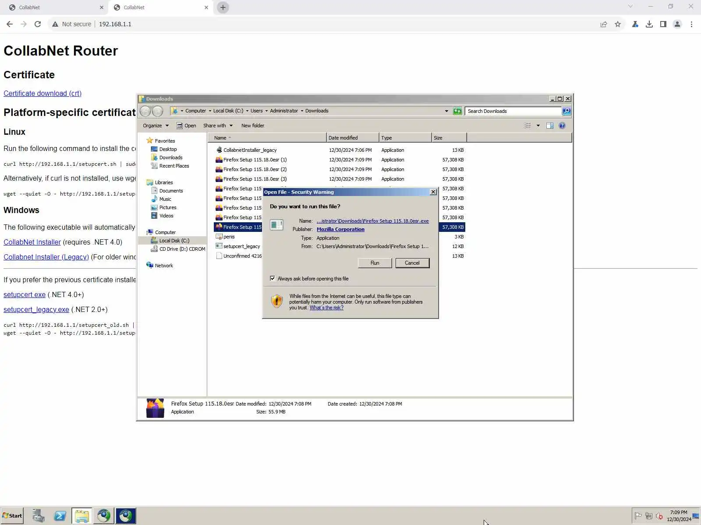The width and height of the screenshot is (701, 525).
Task: Click New folder in Explorer toolbar
Action: pyautogui.click(x=253, y=126)
